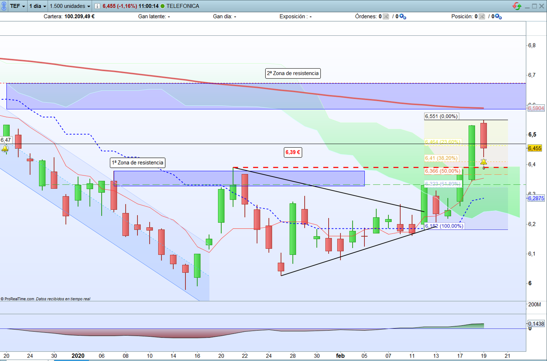
Task: Click the 'feb' date on the time axis
Action: [340, 356]
